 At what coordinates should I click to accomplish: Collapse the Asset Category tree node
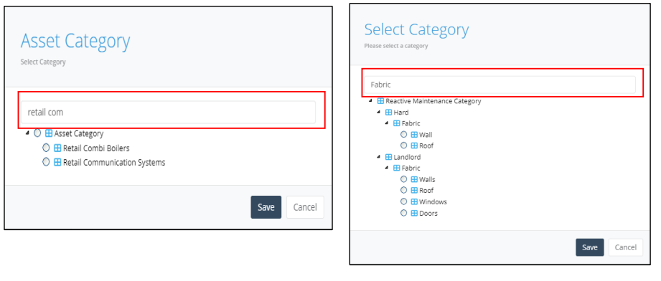coord(28,133)
